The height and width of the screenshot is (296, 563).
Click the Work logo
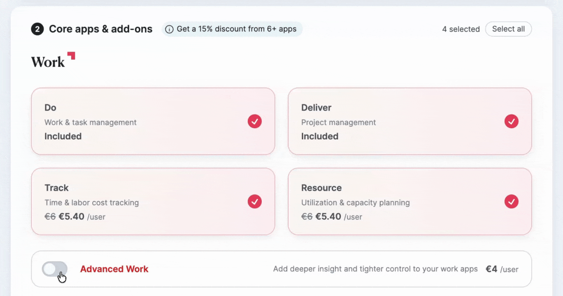point(53,60)
